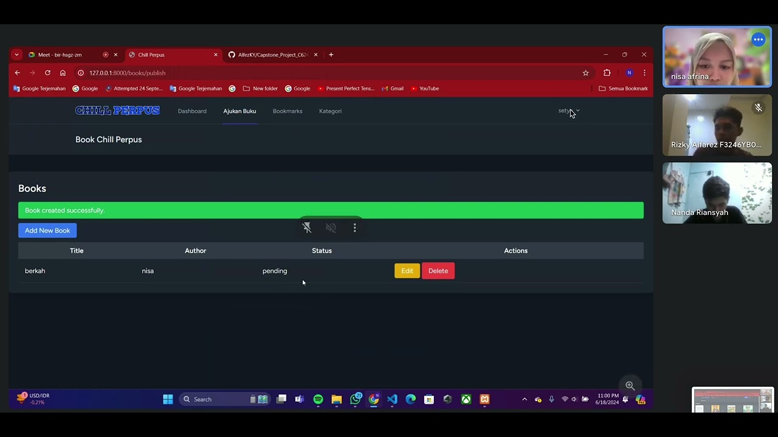This screenshot has width=778, height=437.
Task: Open XAMPP from the taskbar
Action: pos(484,399)
